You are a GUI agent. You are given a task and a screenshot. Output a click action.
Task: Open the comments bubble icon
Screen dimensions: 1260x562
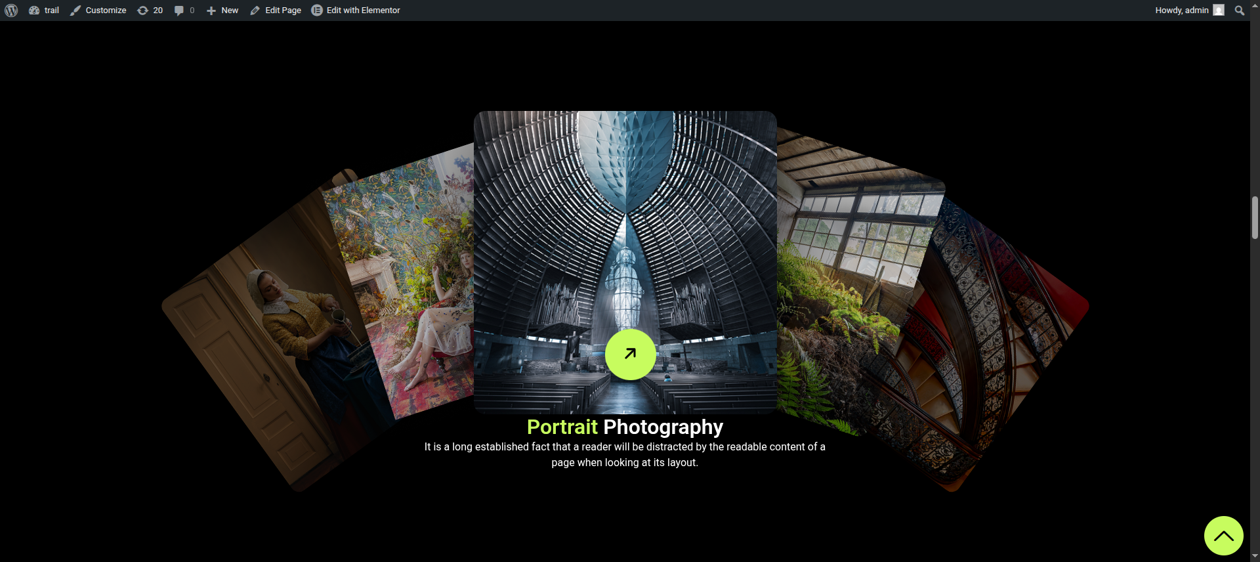click(x=184, y=11)
